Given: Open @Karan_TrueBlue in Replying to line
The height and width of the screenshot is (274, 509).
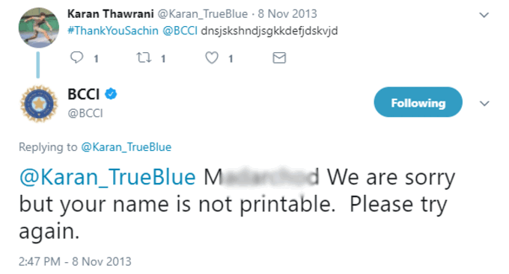Looking at the screenshot, I should (126, 147).
